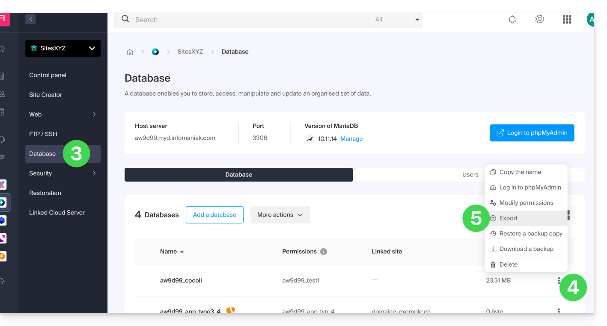
Task: Click the Login to phpMyAdmin button
Action: click(x=532, y=133)
